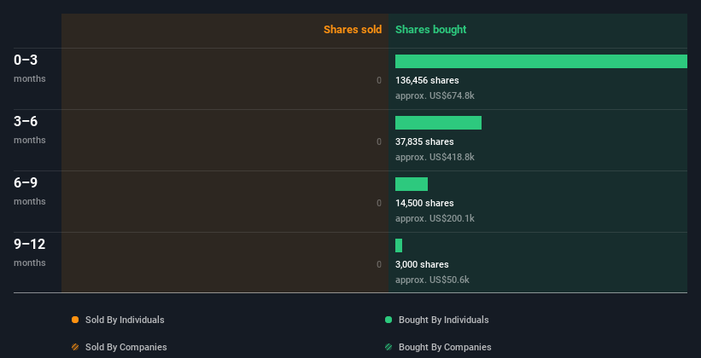Viewport: 701px width, 358px height.
Task: Click the striped orange Sold By Companies icon
Action: pyautogui.click(x=75, y=347)
